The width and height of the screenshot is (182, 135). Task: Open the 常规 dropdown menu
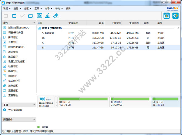click(7, 8)
